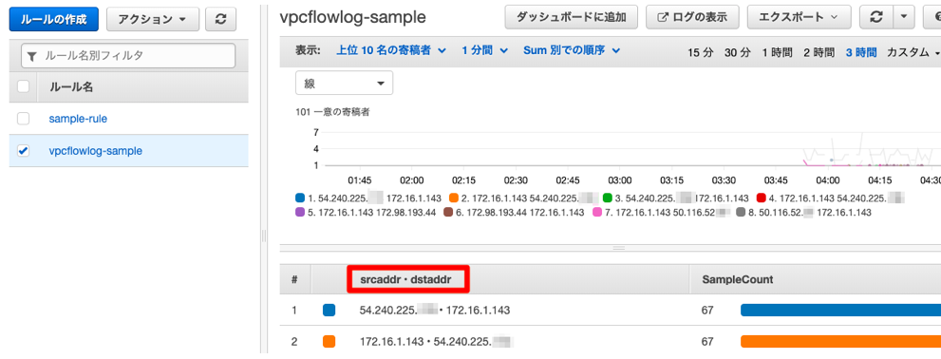Click gray legend swatch for entry 8

[x=741, y=212]
